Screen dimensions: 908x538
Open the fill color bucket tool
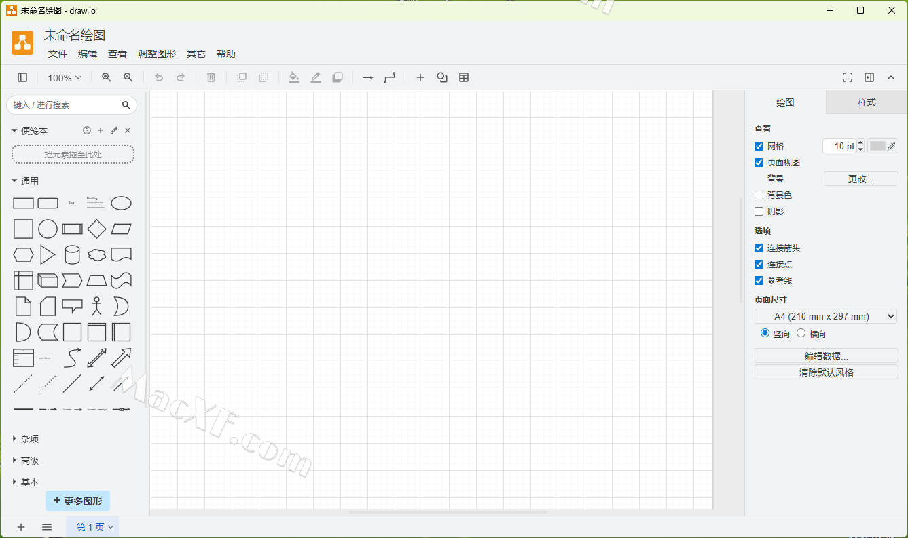294,77
